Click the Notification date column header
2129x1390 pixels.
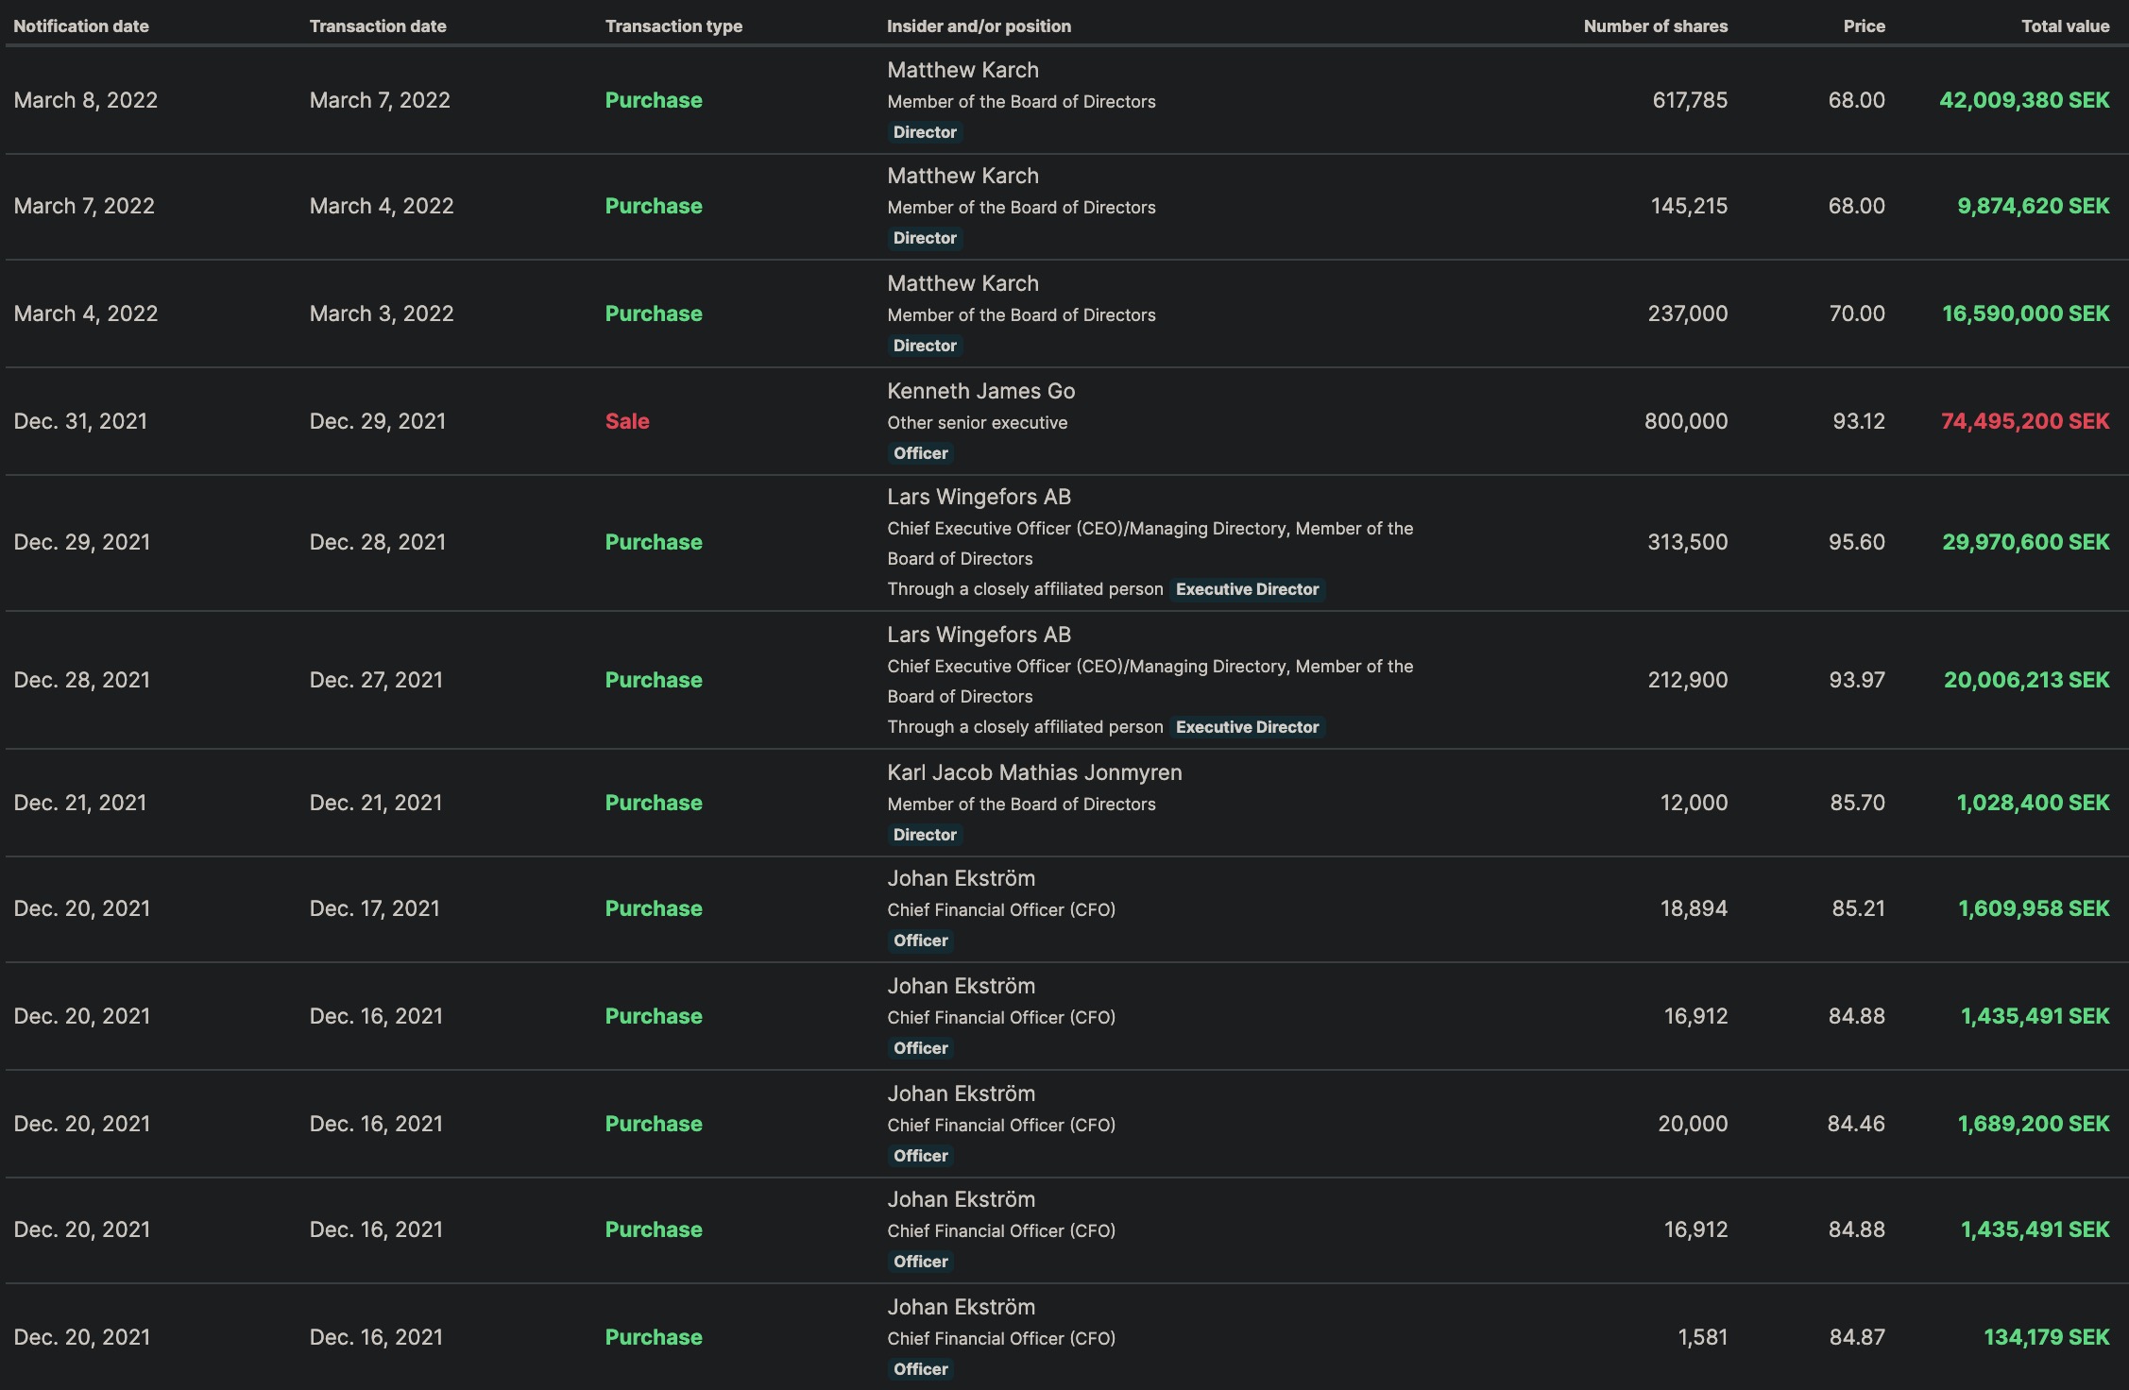point(81,26)
